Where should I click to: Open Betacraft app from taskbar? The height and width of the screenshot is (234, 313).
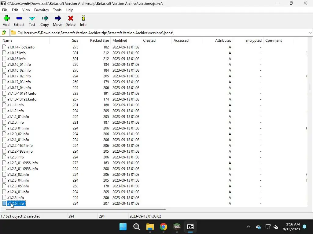point(177,227)
